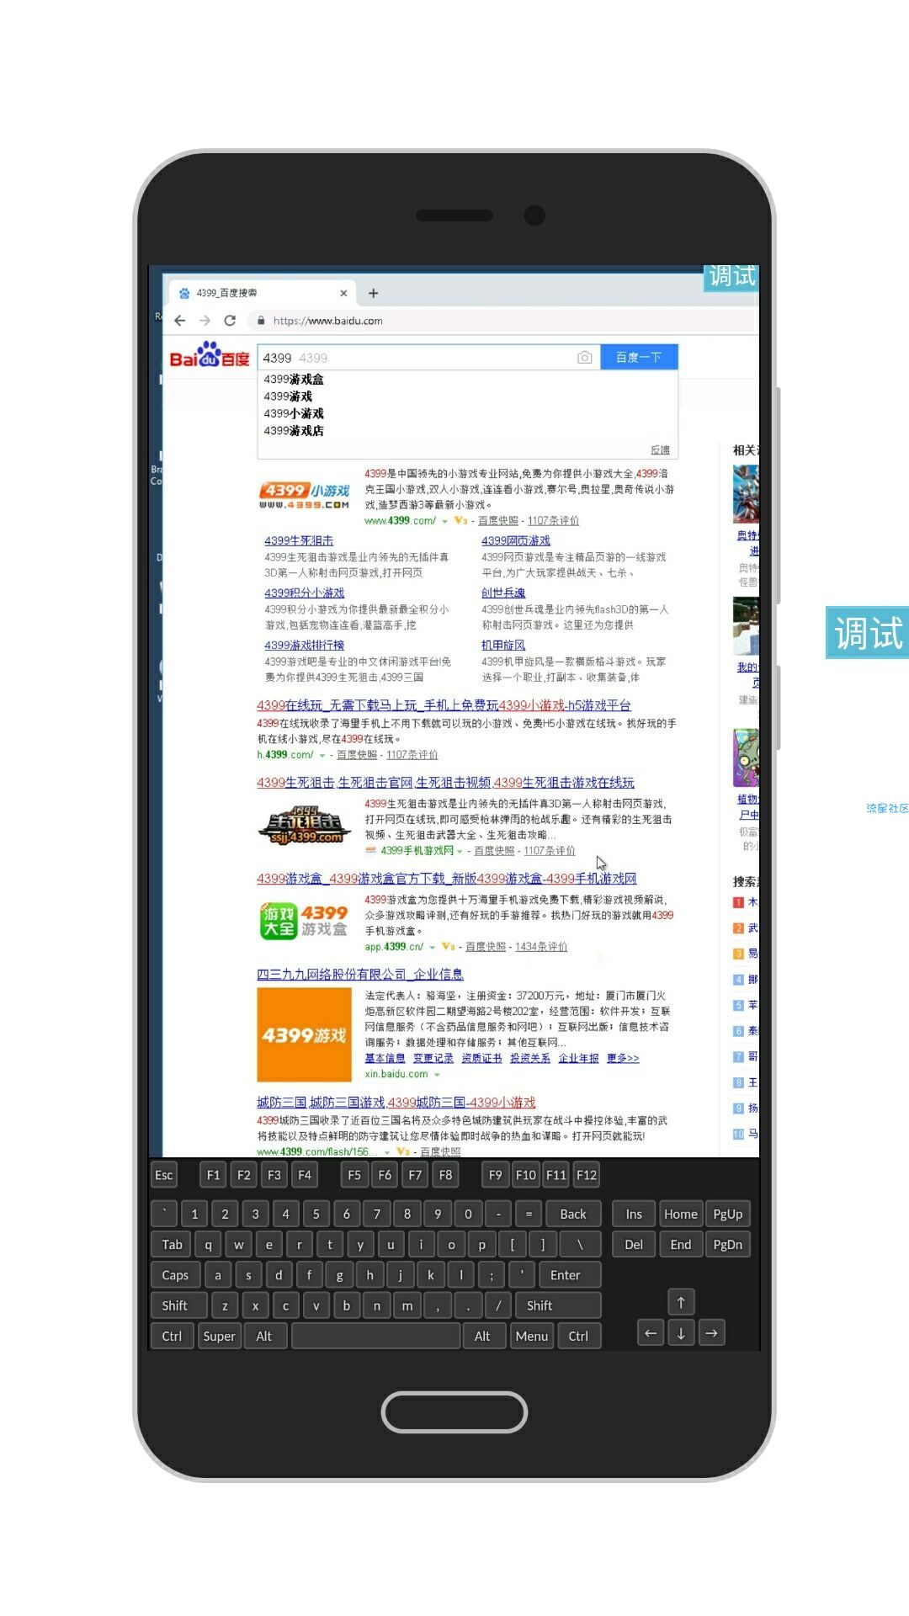Choose suggestion 4399游戏盒
Image resolution: width=909 pixels, height=1616 pixels.
294,380
